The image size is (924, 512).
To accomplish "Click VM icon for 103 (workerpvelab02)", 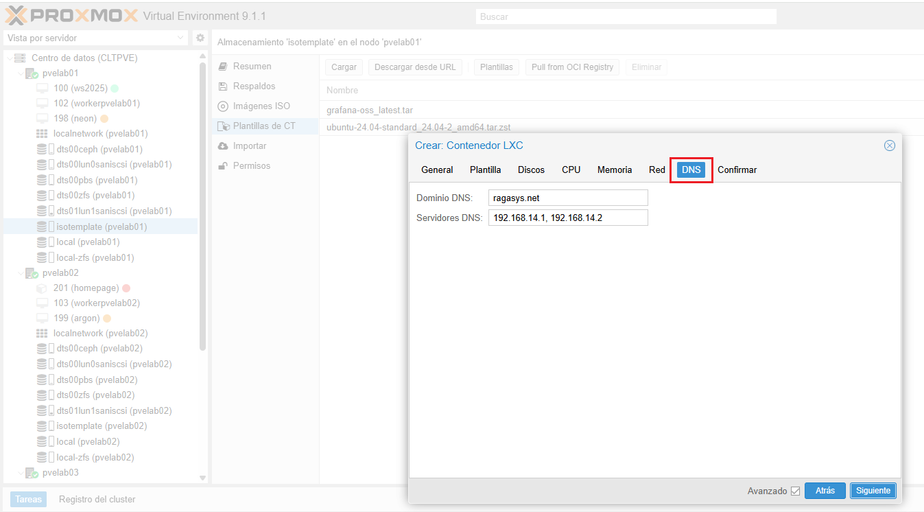I will 43,303.
